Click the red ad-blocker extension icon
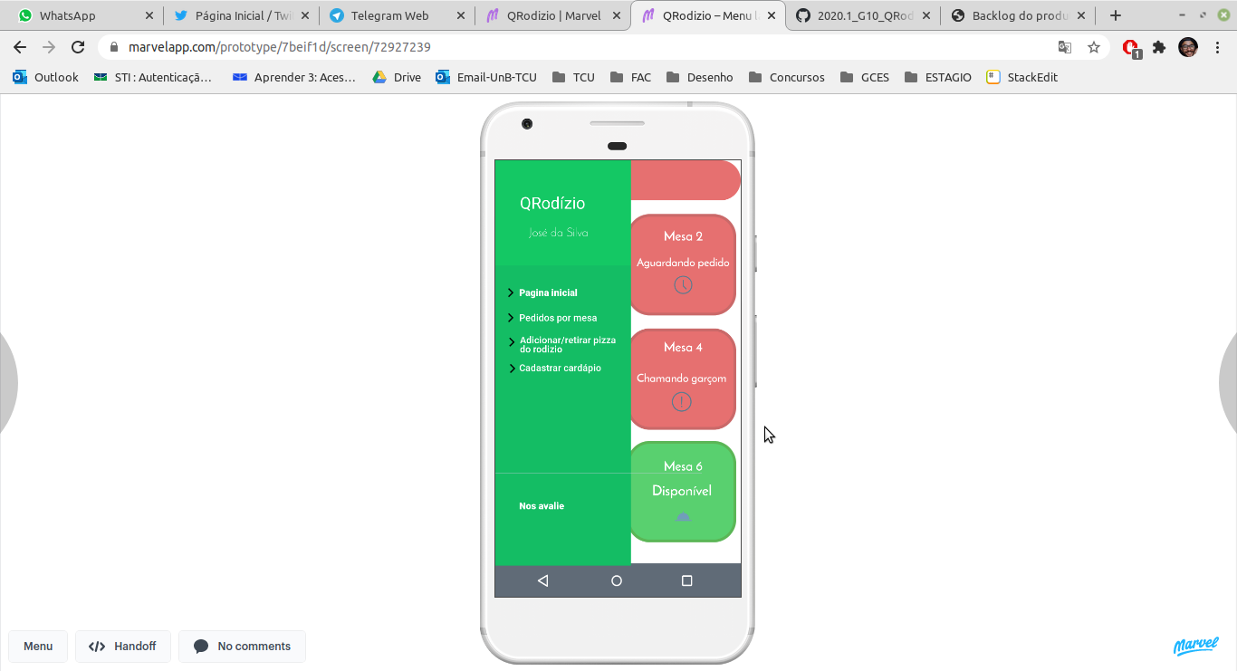 click(1131, 48)
